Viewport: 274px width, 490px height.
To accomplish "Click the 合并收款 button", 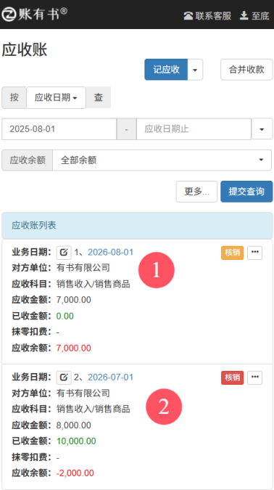I will 246,70.
